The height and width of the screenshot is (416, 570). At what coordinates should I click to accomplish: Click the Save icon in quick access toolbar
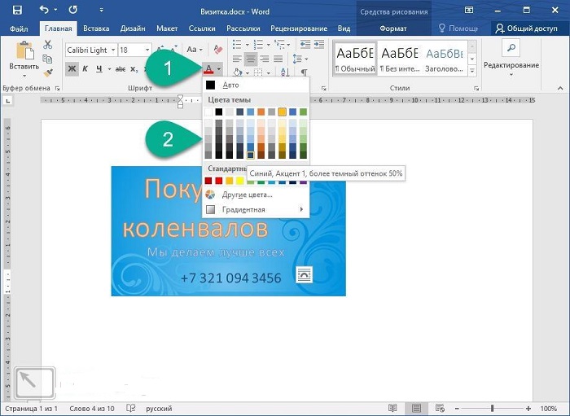pyautogui.click(x=17, y=11)
